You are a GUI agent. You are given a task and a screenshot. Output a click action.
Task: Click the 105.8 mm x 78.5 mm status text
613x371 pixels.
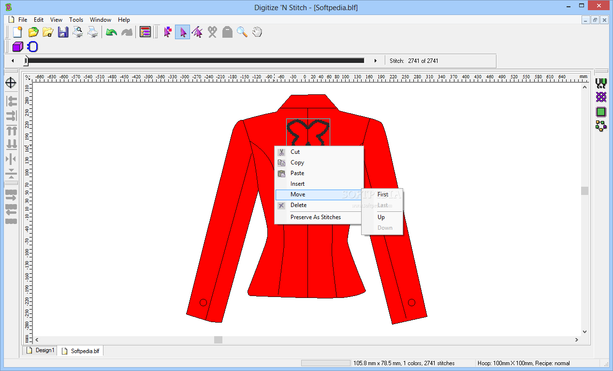pos(404,363)
